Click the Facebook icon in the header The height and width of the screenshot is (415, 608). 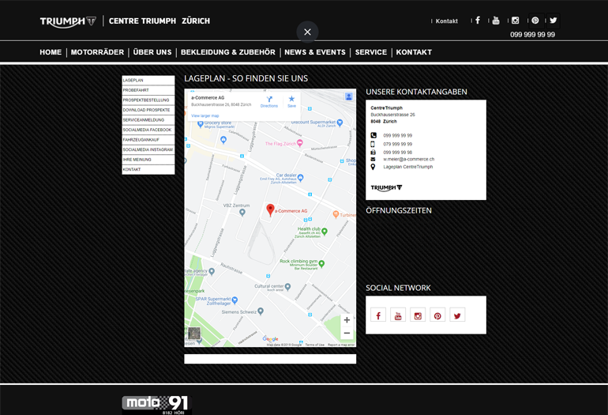coord(478,21)
